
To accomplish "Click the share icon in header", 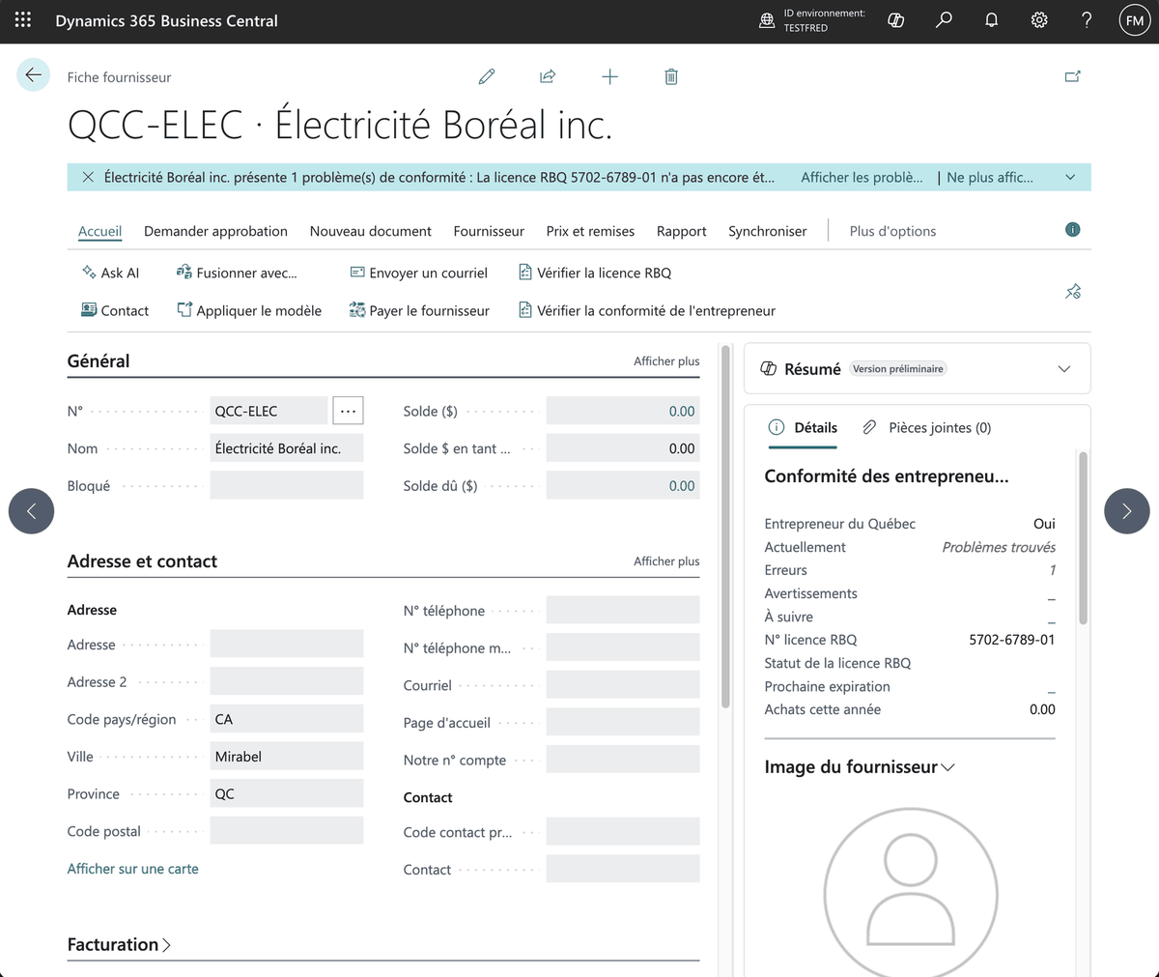I will (548, 76).
